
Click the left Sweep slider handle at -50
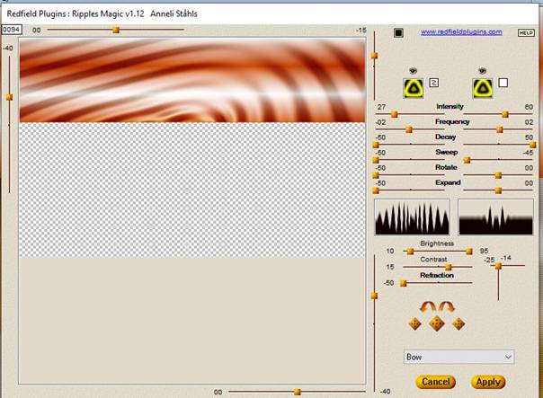coord(376,160)
